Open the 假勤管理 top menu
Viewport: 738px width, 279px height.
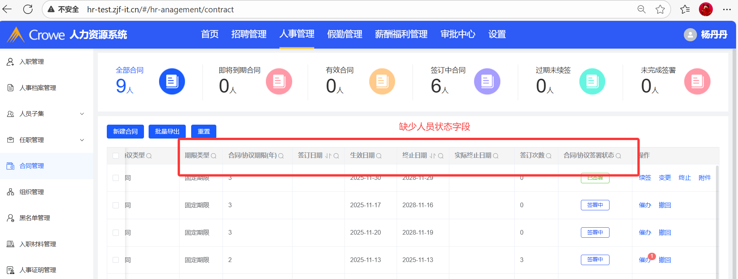344,34
